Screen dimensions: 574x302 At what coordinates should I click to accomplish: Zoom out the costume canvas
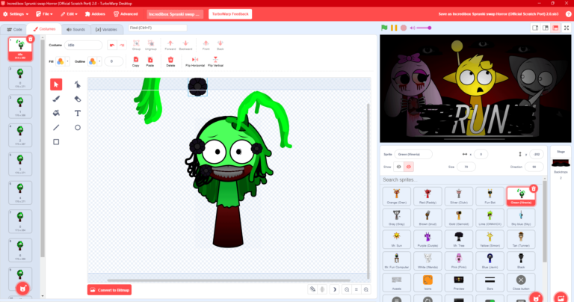[x=347, y=289]
